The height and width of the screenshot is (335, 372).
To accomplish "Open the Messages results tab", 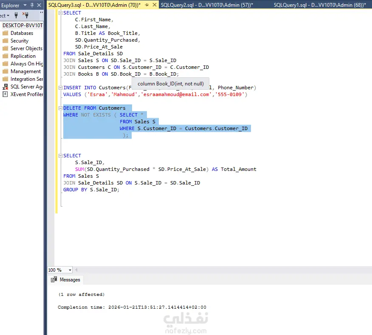I will [65, 280].
